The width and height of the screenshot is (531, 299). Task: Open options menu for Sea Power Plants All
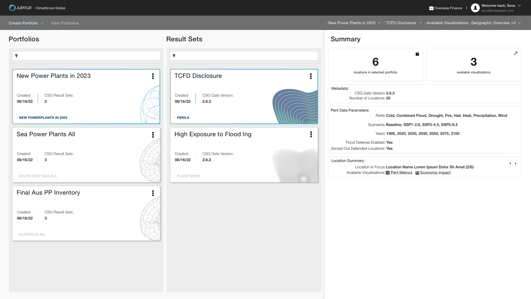point(153,135)
